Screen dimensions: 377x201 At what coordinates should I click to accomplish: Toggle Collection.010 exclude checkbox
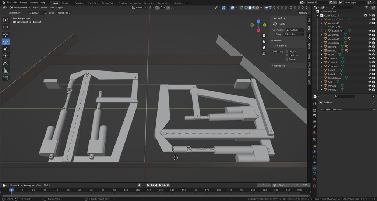click(366, 15)
